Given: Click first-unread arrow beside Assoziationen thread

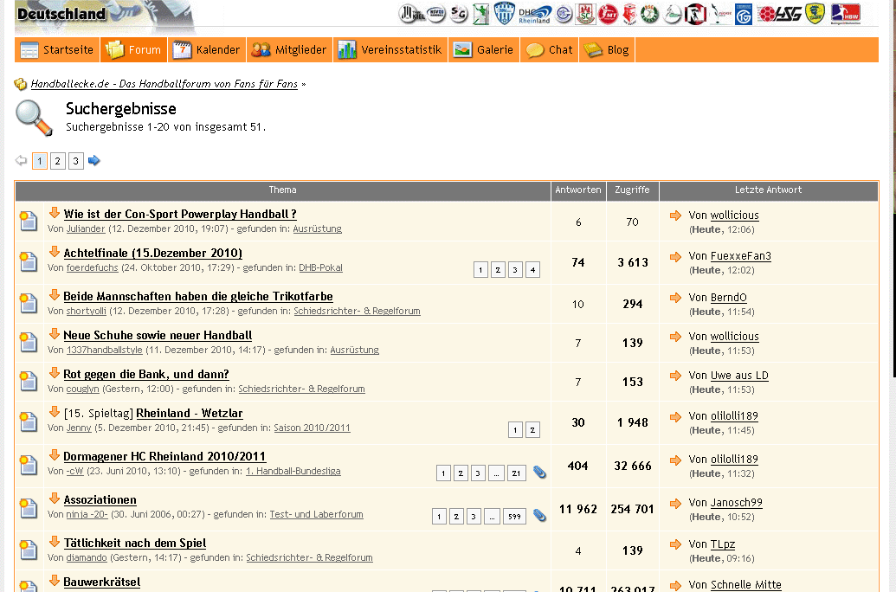Looking at the screenshot, I should click(55, 499).
